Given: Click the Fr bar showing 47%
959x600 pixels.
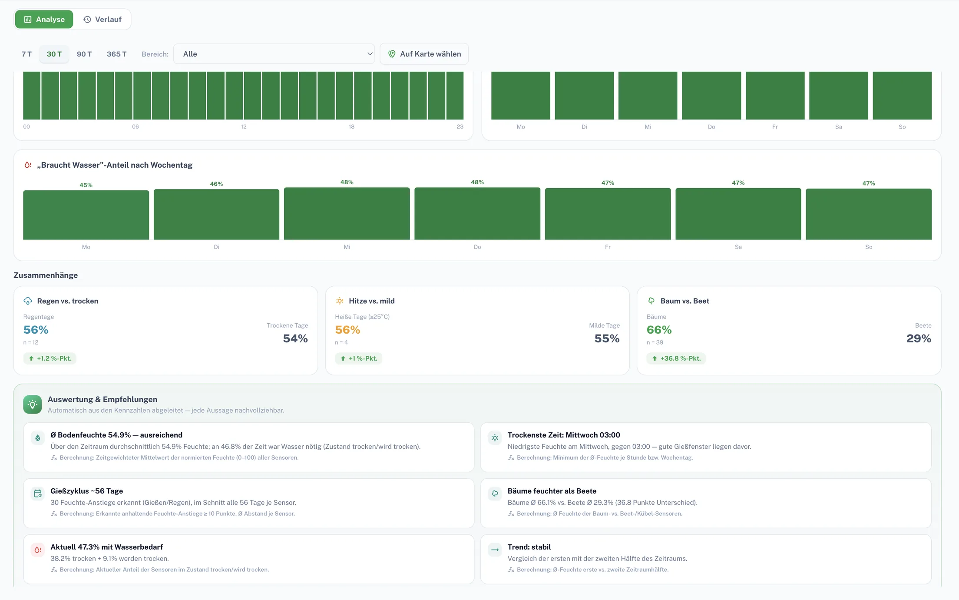Looking at the screenshot, I should 608,214.
